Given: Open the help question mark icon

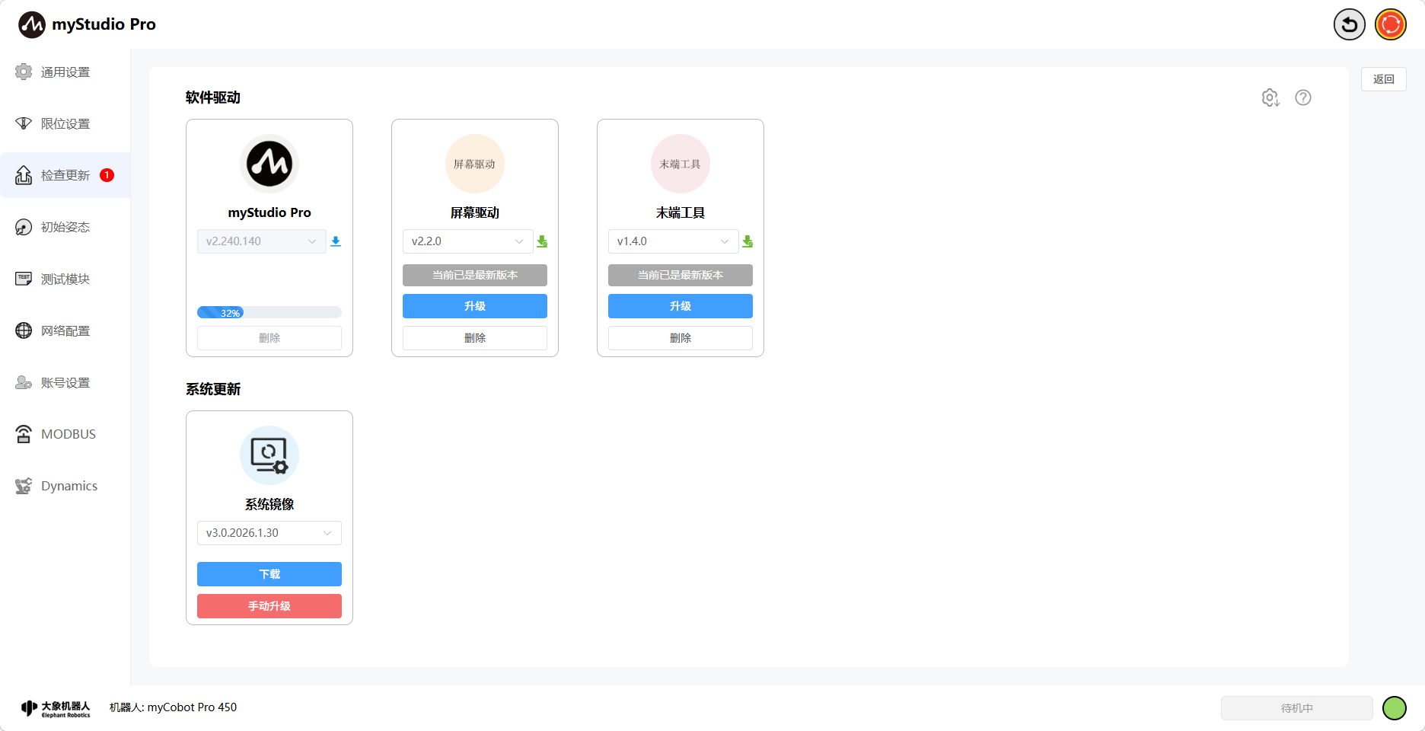Looking at the screenshot, I should click(1303, 97).
